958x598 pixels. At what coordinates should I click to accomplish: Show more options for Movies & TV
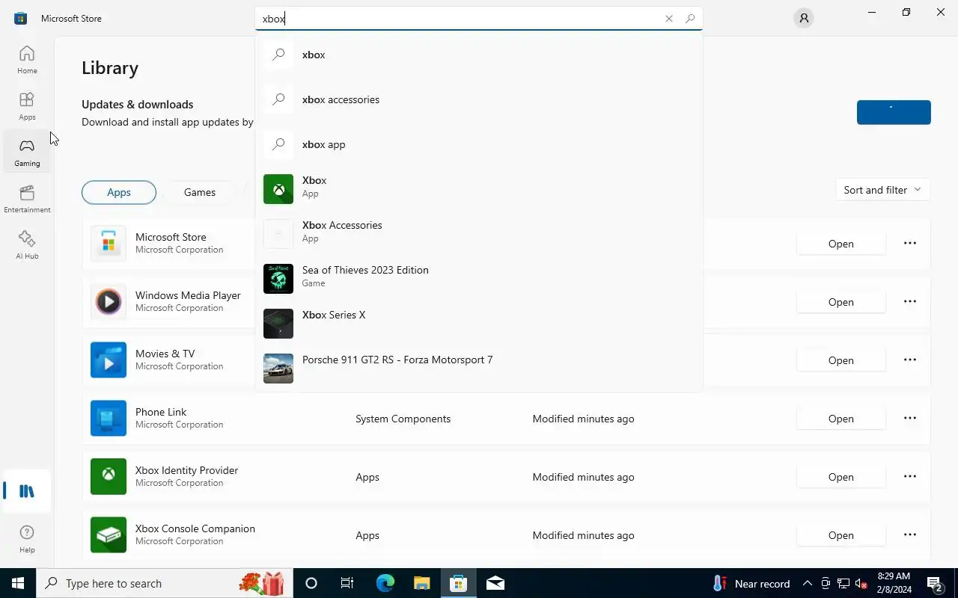pos(909,360)
